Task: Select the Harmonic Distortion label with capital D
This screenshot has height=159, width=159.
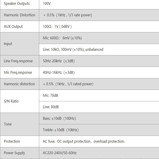Action: [x=19, y=15]
